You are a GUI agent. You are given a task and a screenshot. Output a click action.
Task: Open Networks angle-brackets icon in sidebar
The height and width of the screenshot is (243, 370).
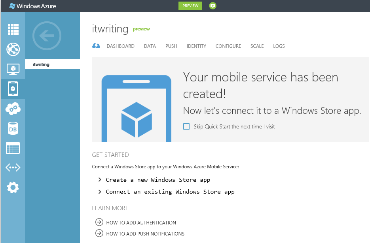pyautogui.click(x=13, y=168)
